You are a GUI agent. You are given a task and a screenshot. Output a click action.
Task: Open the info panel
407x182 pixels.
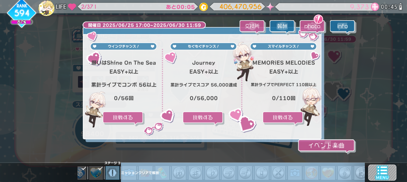pos(342,26)
